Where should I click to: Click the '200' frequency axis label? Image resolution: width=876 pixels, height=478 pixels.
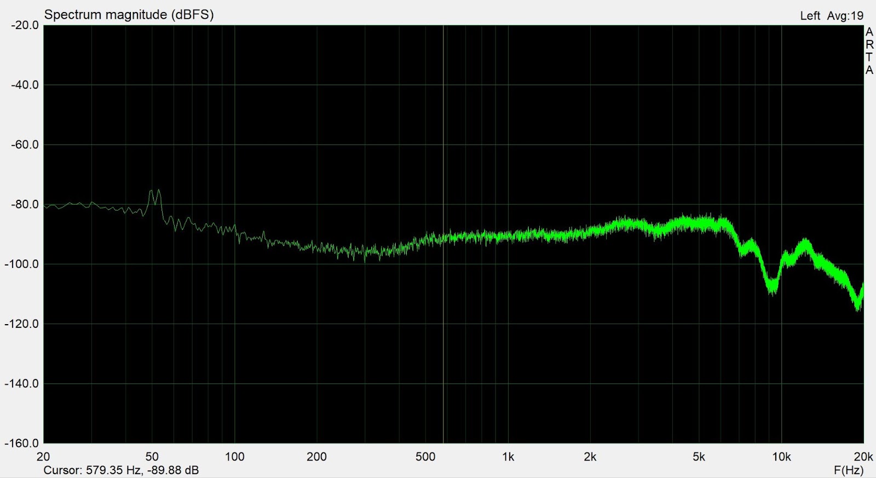(x=316, y=457)
